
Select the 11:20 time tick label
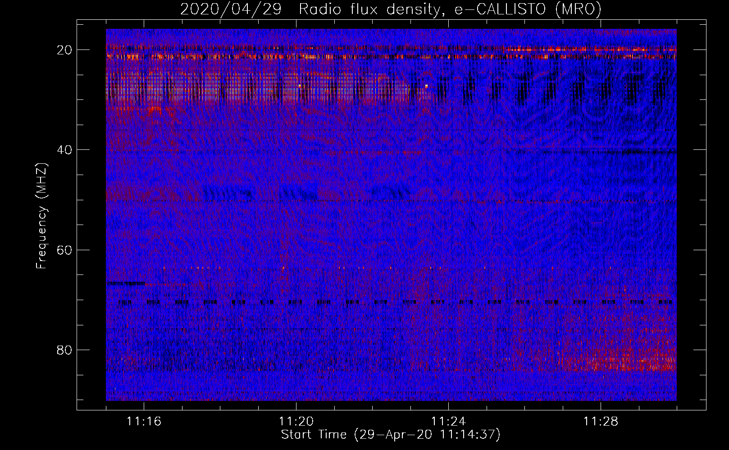point(296,421)
